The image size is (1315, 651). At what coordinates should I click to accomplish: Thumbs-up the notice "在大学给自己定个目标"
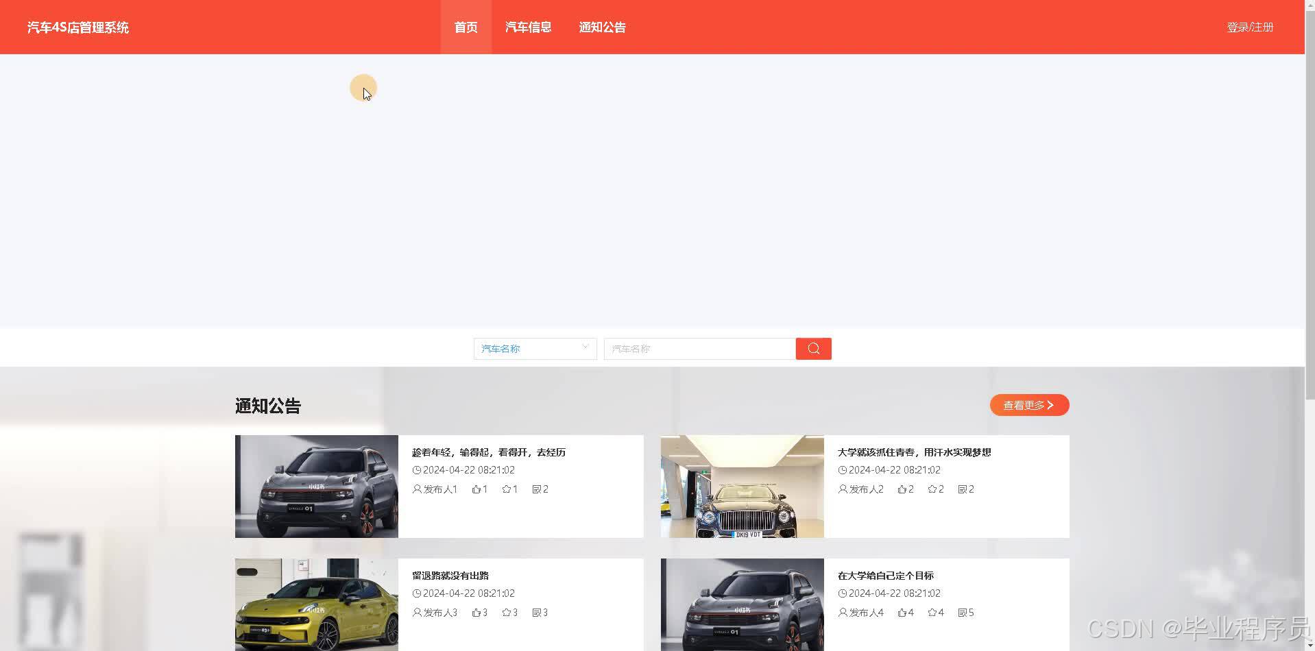[902, 612]
